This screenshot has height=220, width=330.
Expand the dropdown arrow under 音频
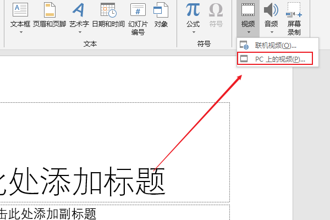point(271,32)
